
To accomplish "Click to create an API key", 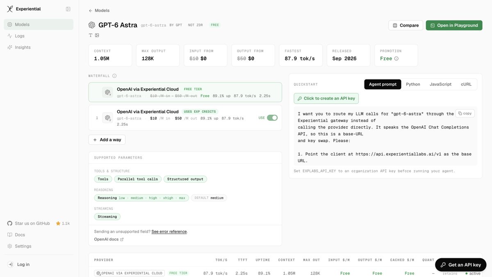I will point(326,98).
